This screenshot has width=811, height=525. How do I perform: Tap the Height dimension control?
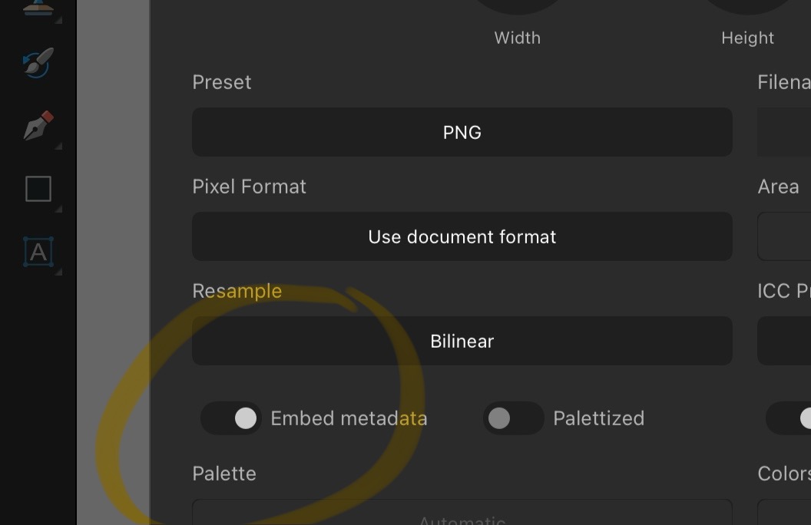pyautogui.click(x=747, y=7)
